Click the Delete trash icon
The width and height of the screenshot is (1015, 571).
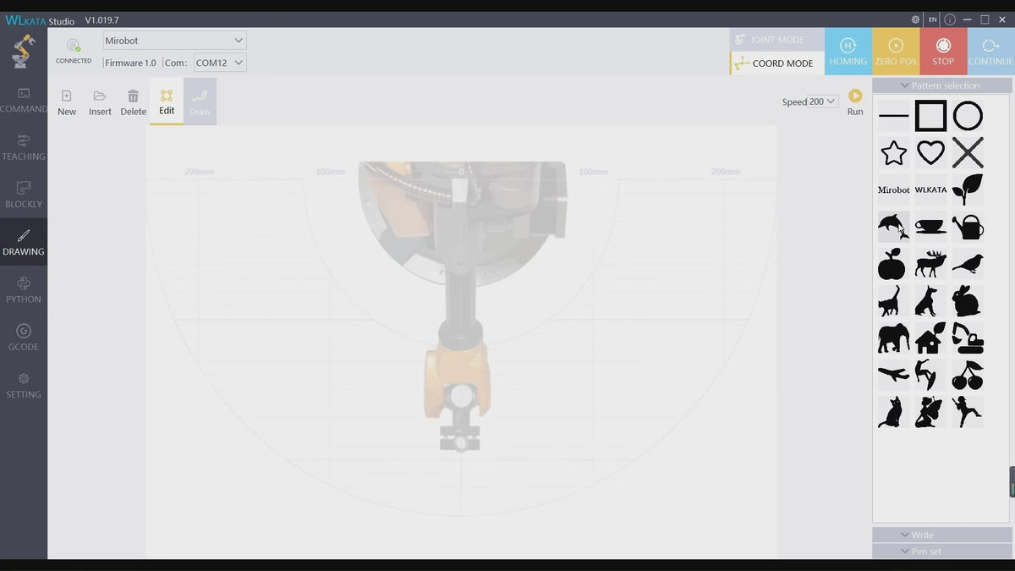click(133, 102)
